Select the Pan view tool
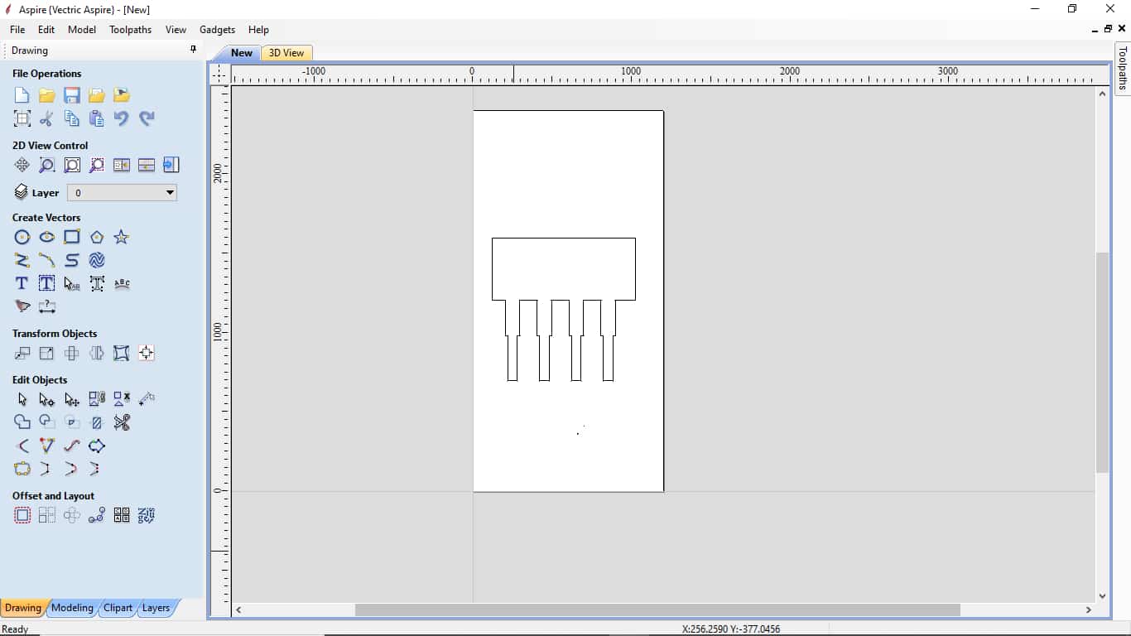This screenshot has height=636, width=1131. pyautogui.click(x=22, y=165)
